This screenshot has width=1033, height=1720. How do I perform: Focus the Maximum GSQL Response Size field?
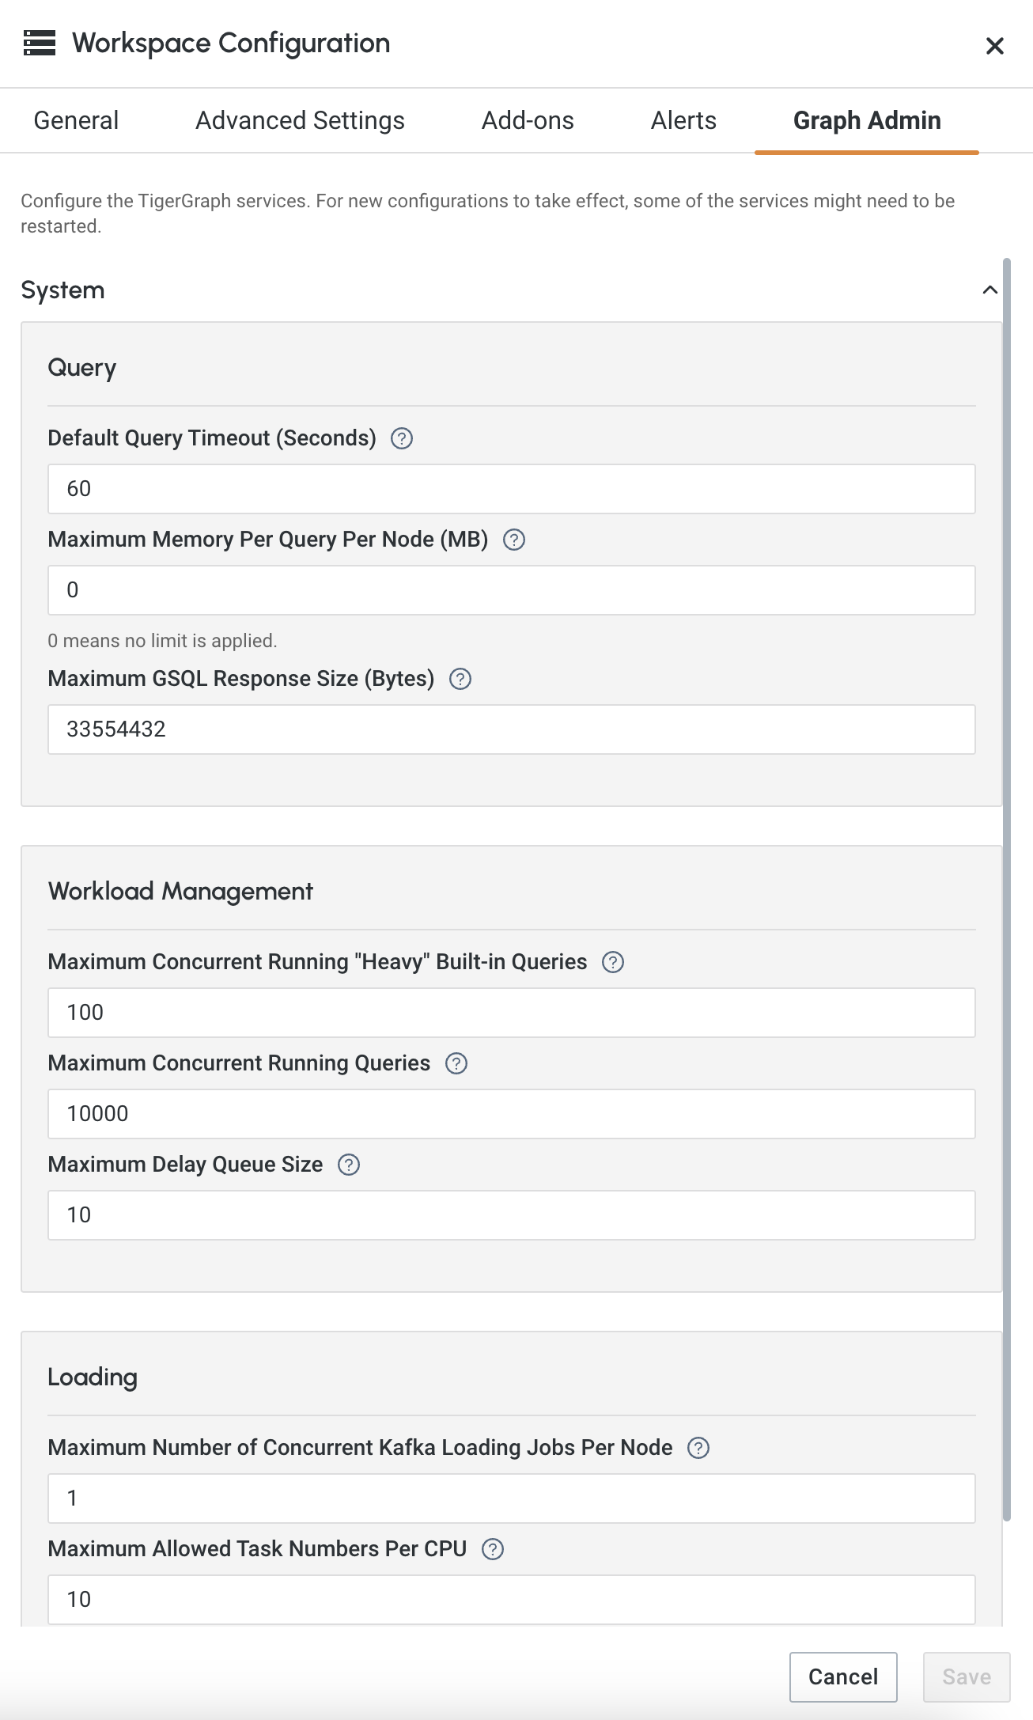(511, 729)
